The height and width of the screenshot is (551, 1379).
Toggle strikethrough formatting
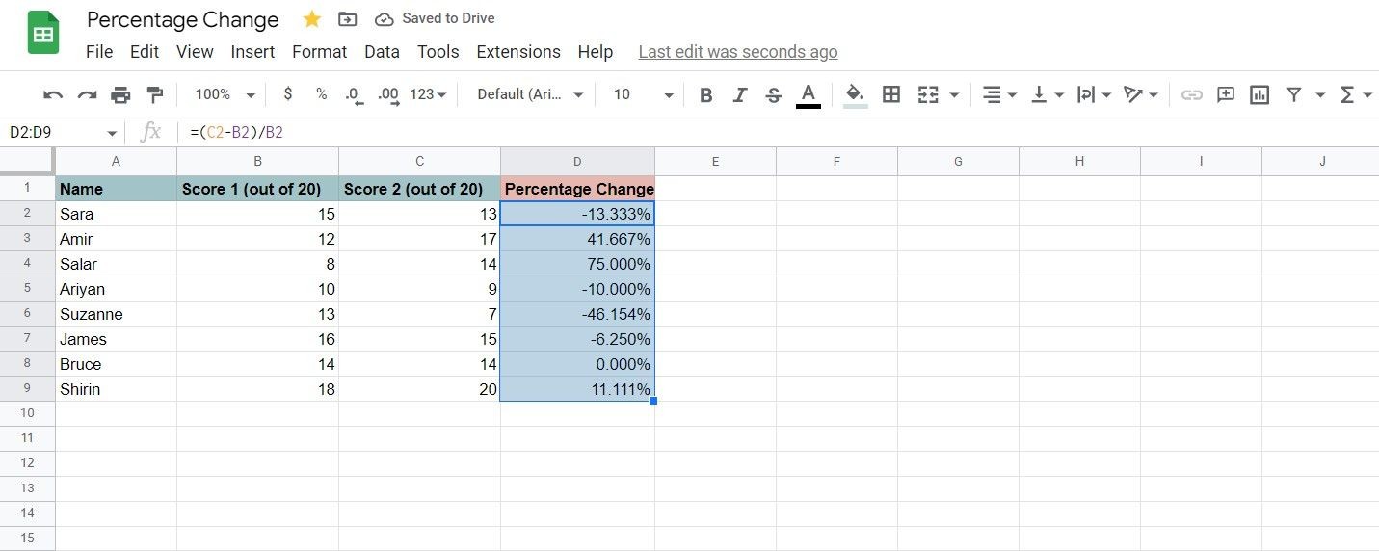774,94
